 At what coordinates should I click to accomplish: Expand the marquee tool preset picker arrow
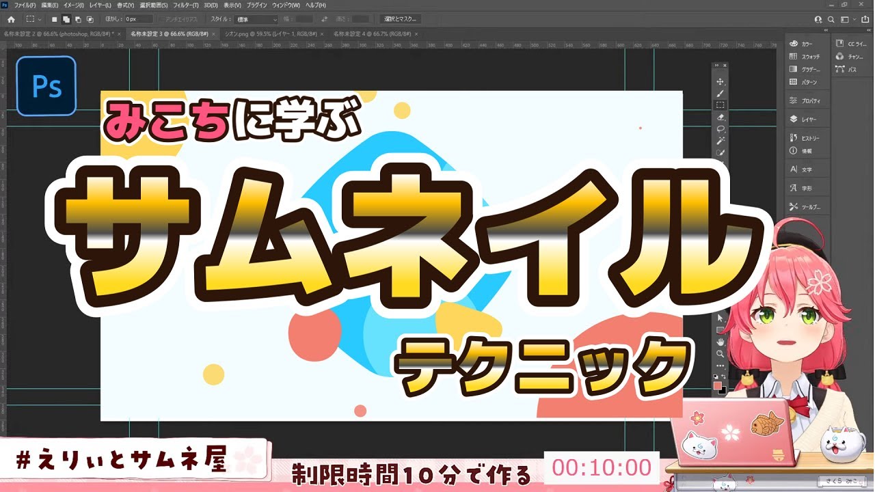pyautogui.click(x=40, y=19)
